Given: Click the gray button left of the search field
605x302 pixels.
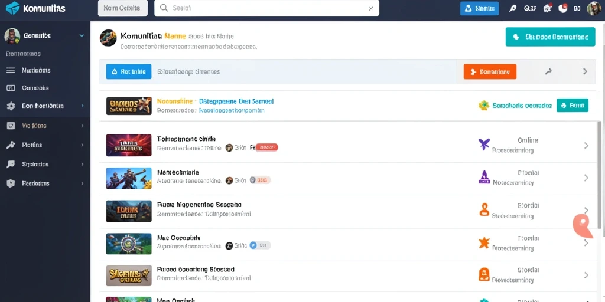Looking at the screenshot, I should (x=123, y=8).
